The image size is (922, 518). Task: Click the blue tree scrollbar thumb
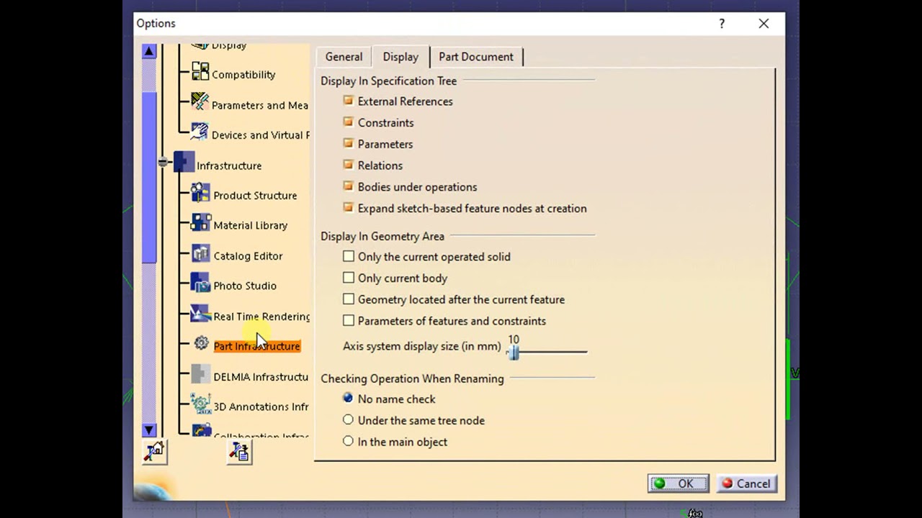[x=149, y=178]
